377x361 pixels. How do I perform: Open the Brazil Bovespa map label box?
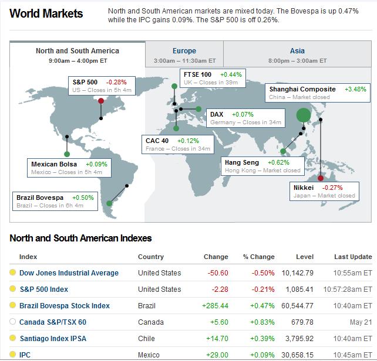tap(55, 201)
